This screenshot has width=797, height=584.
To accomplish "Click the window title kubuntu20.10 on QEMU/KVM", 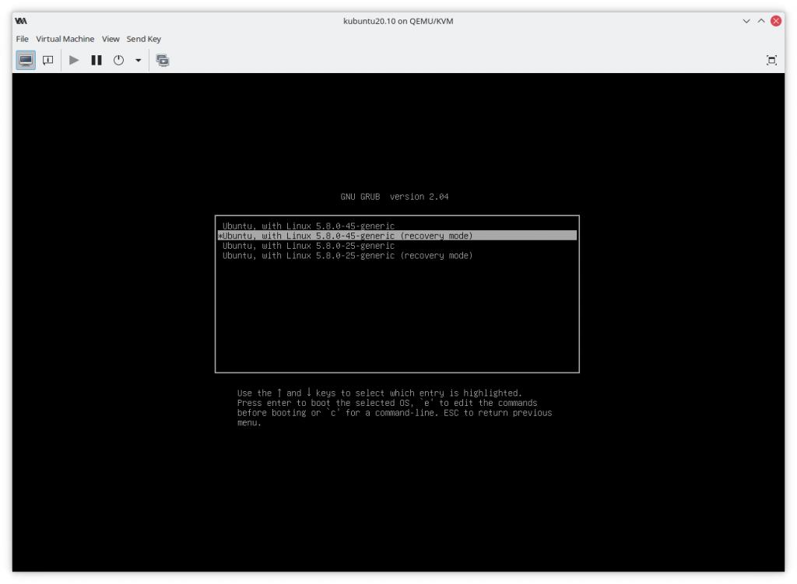I will 398,21.
